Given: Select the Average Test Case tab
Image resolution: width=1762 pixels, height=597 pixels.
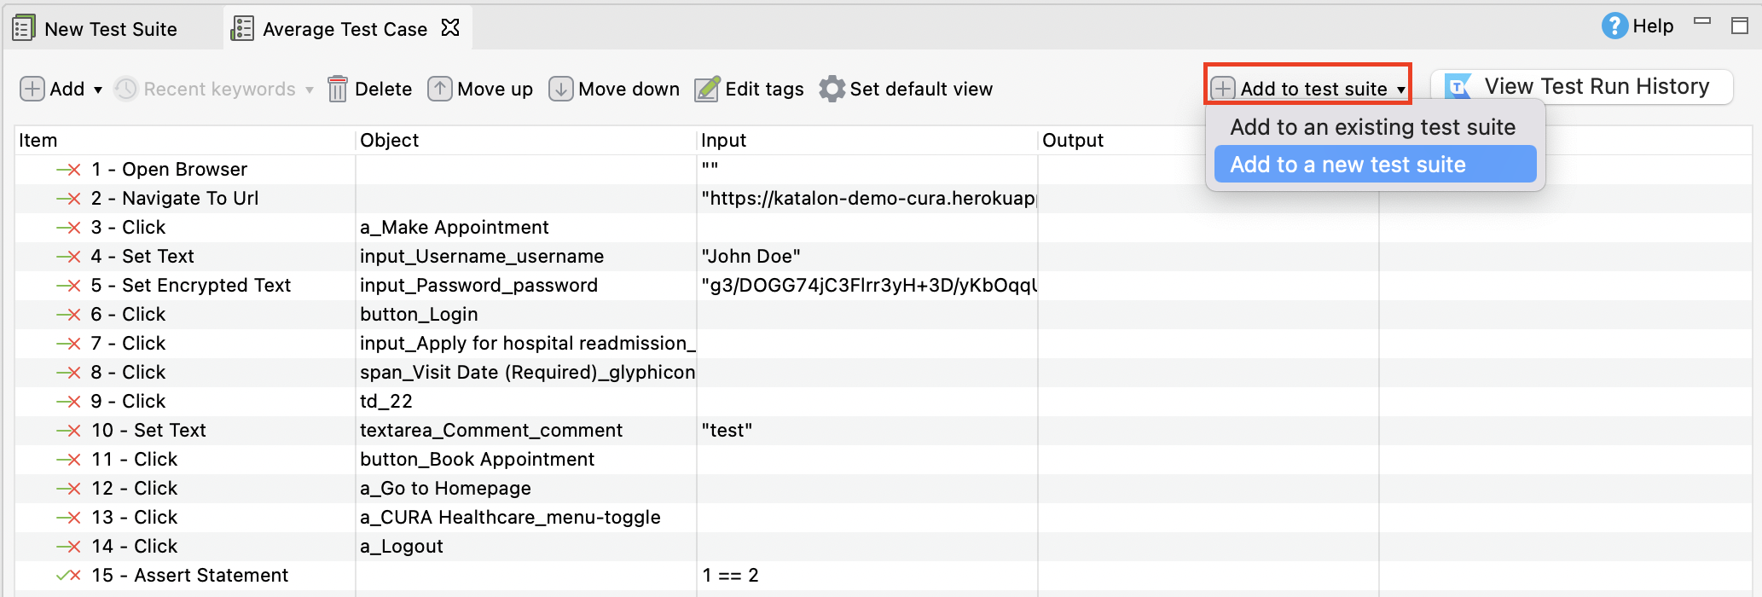Looking at the screenshot, I should pos(344,29).
